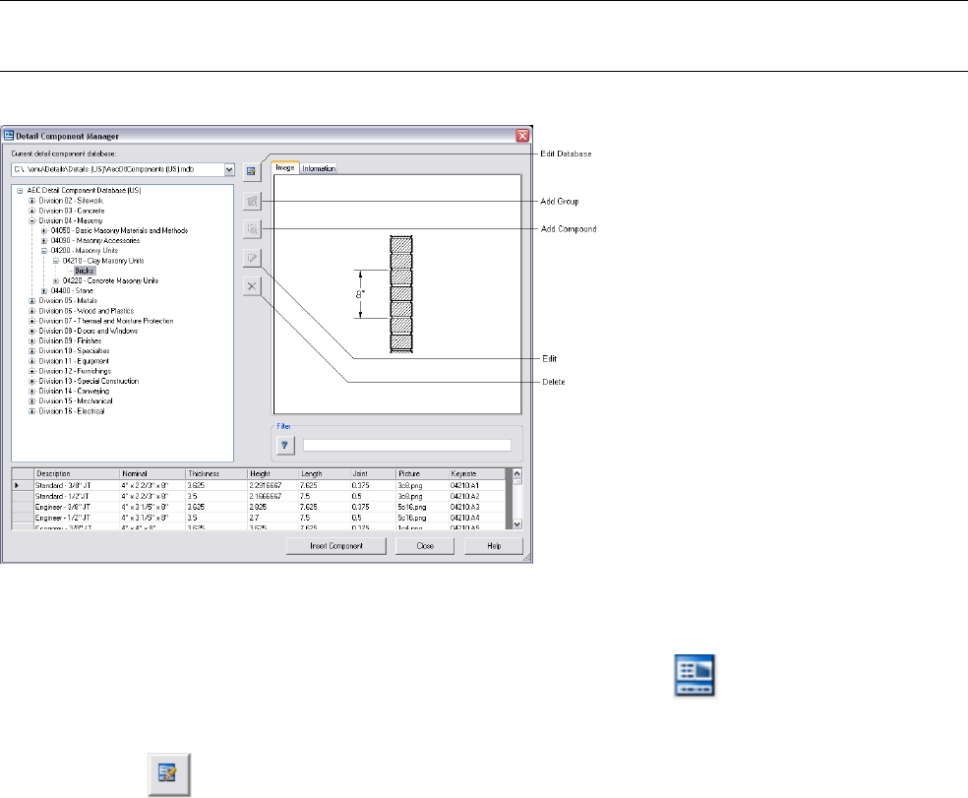Click the row selector arrow of first row
968x798 pixels.
[23, 485]
